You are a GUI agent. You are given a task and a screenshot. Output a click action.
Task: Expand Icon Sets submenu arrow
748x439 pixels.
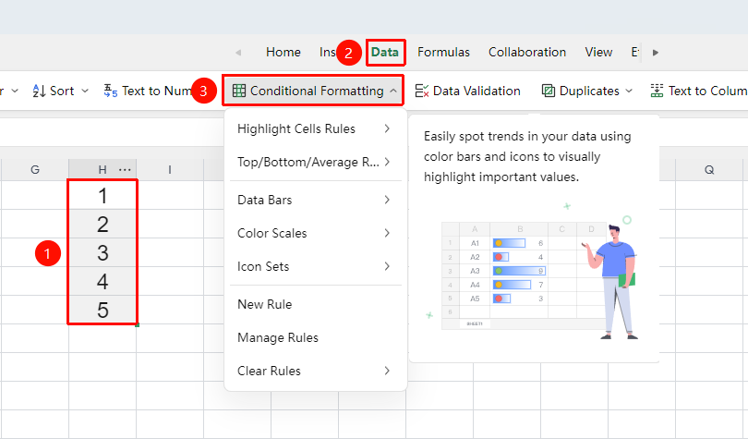point(387,266)
